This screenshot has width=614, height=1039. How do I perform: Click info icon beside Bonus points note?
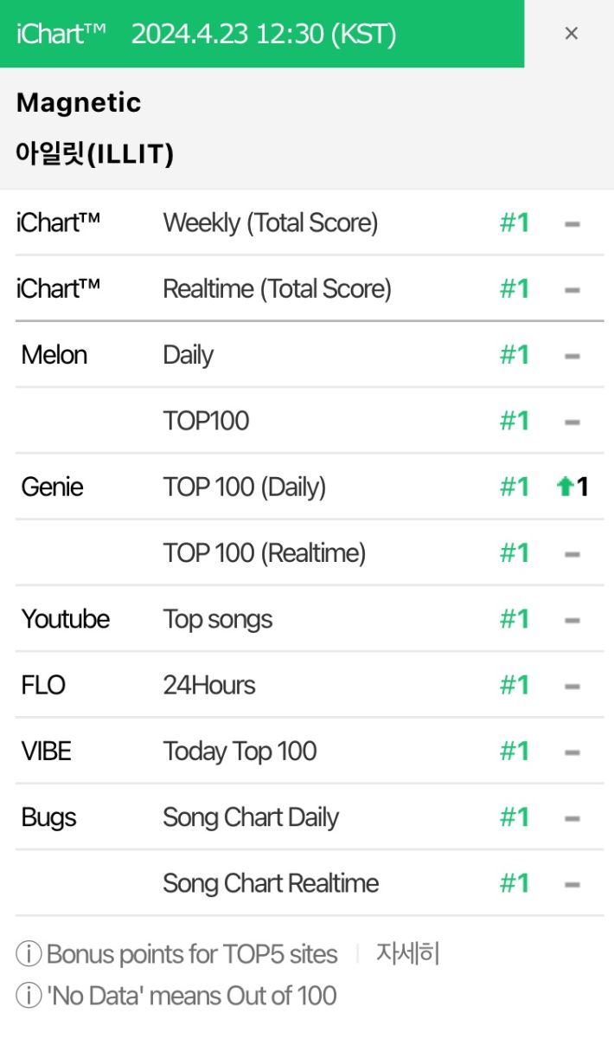coord(29,954)
